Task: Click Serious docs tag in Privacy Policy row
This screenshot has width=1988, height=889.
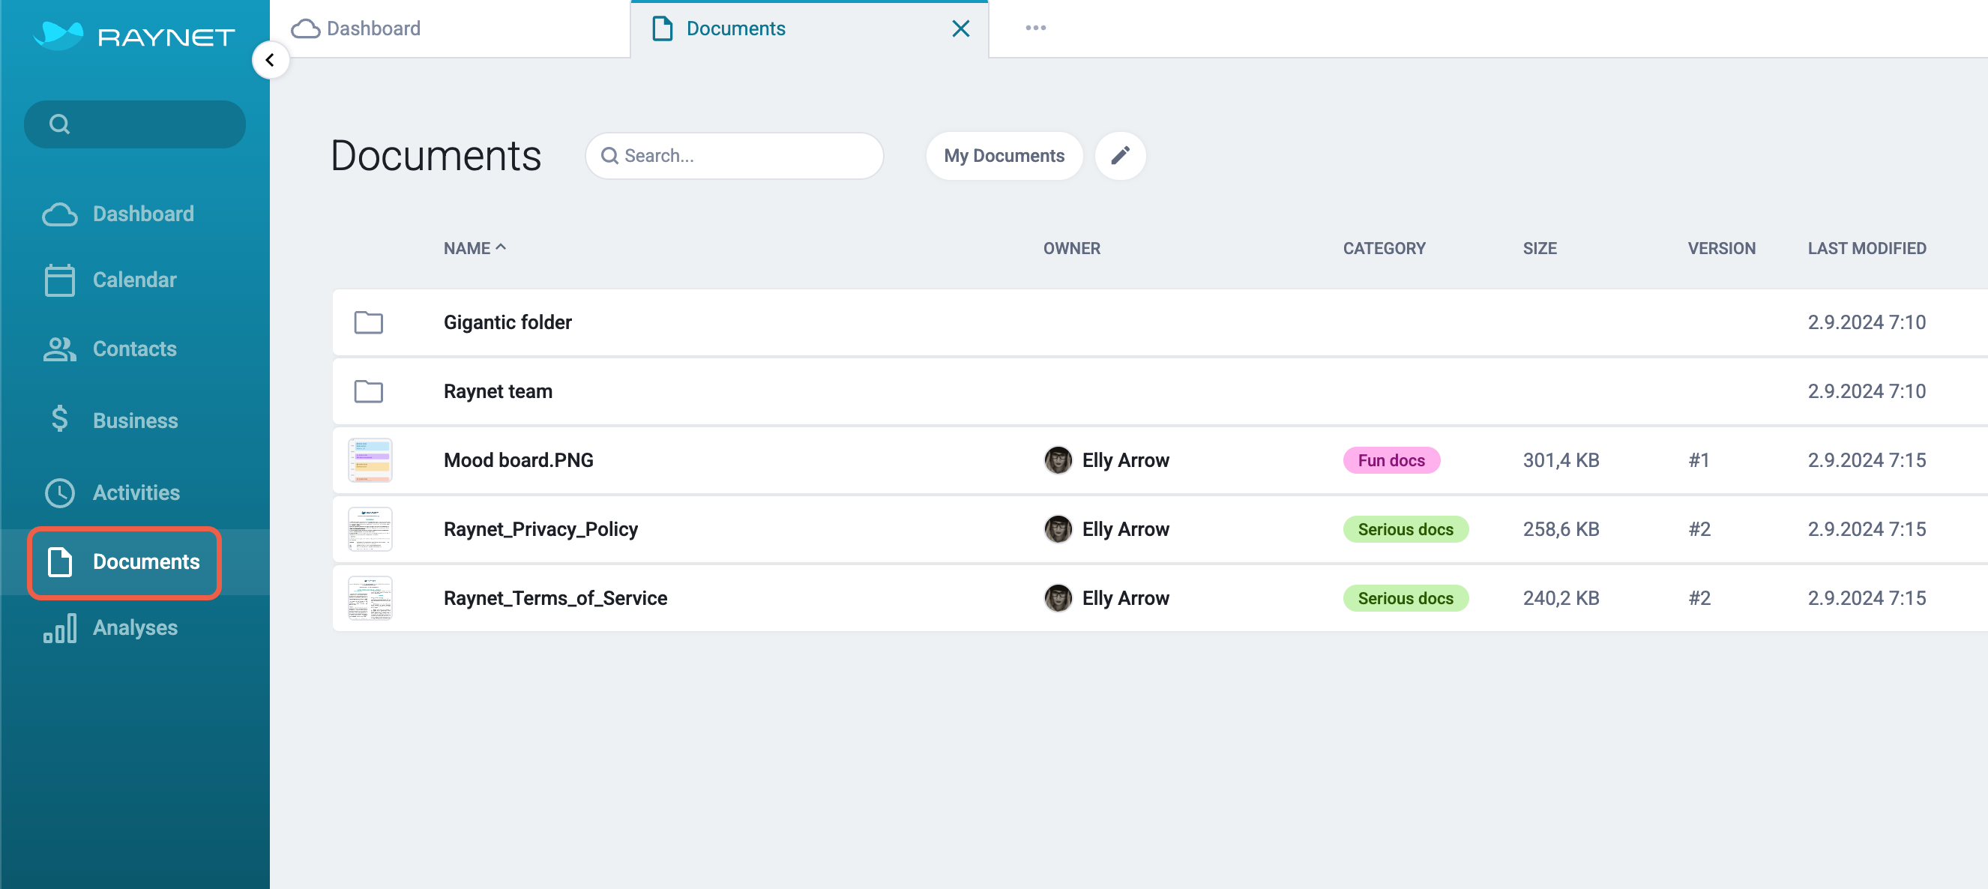Action: click(1406, 528)
